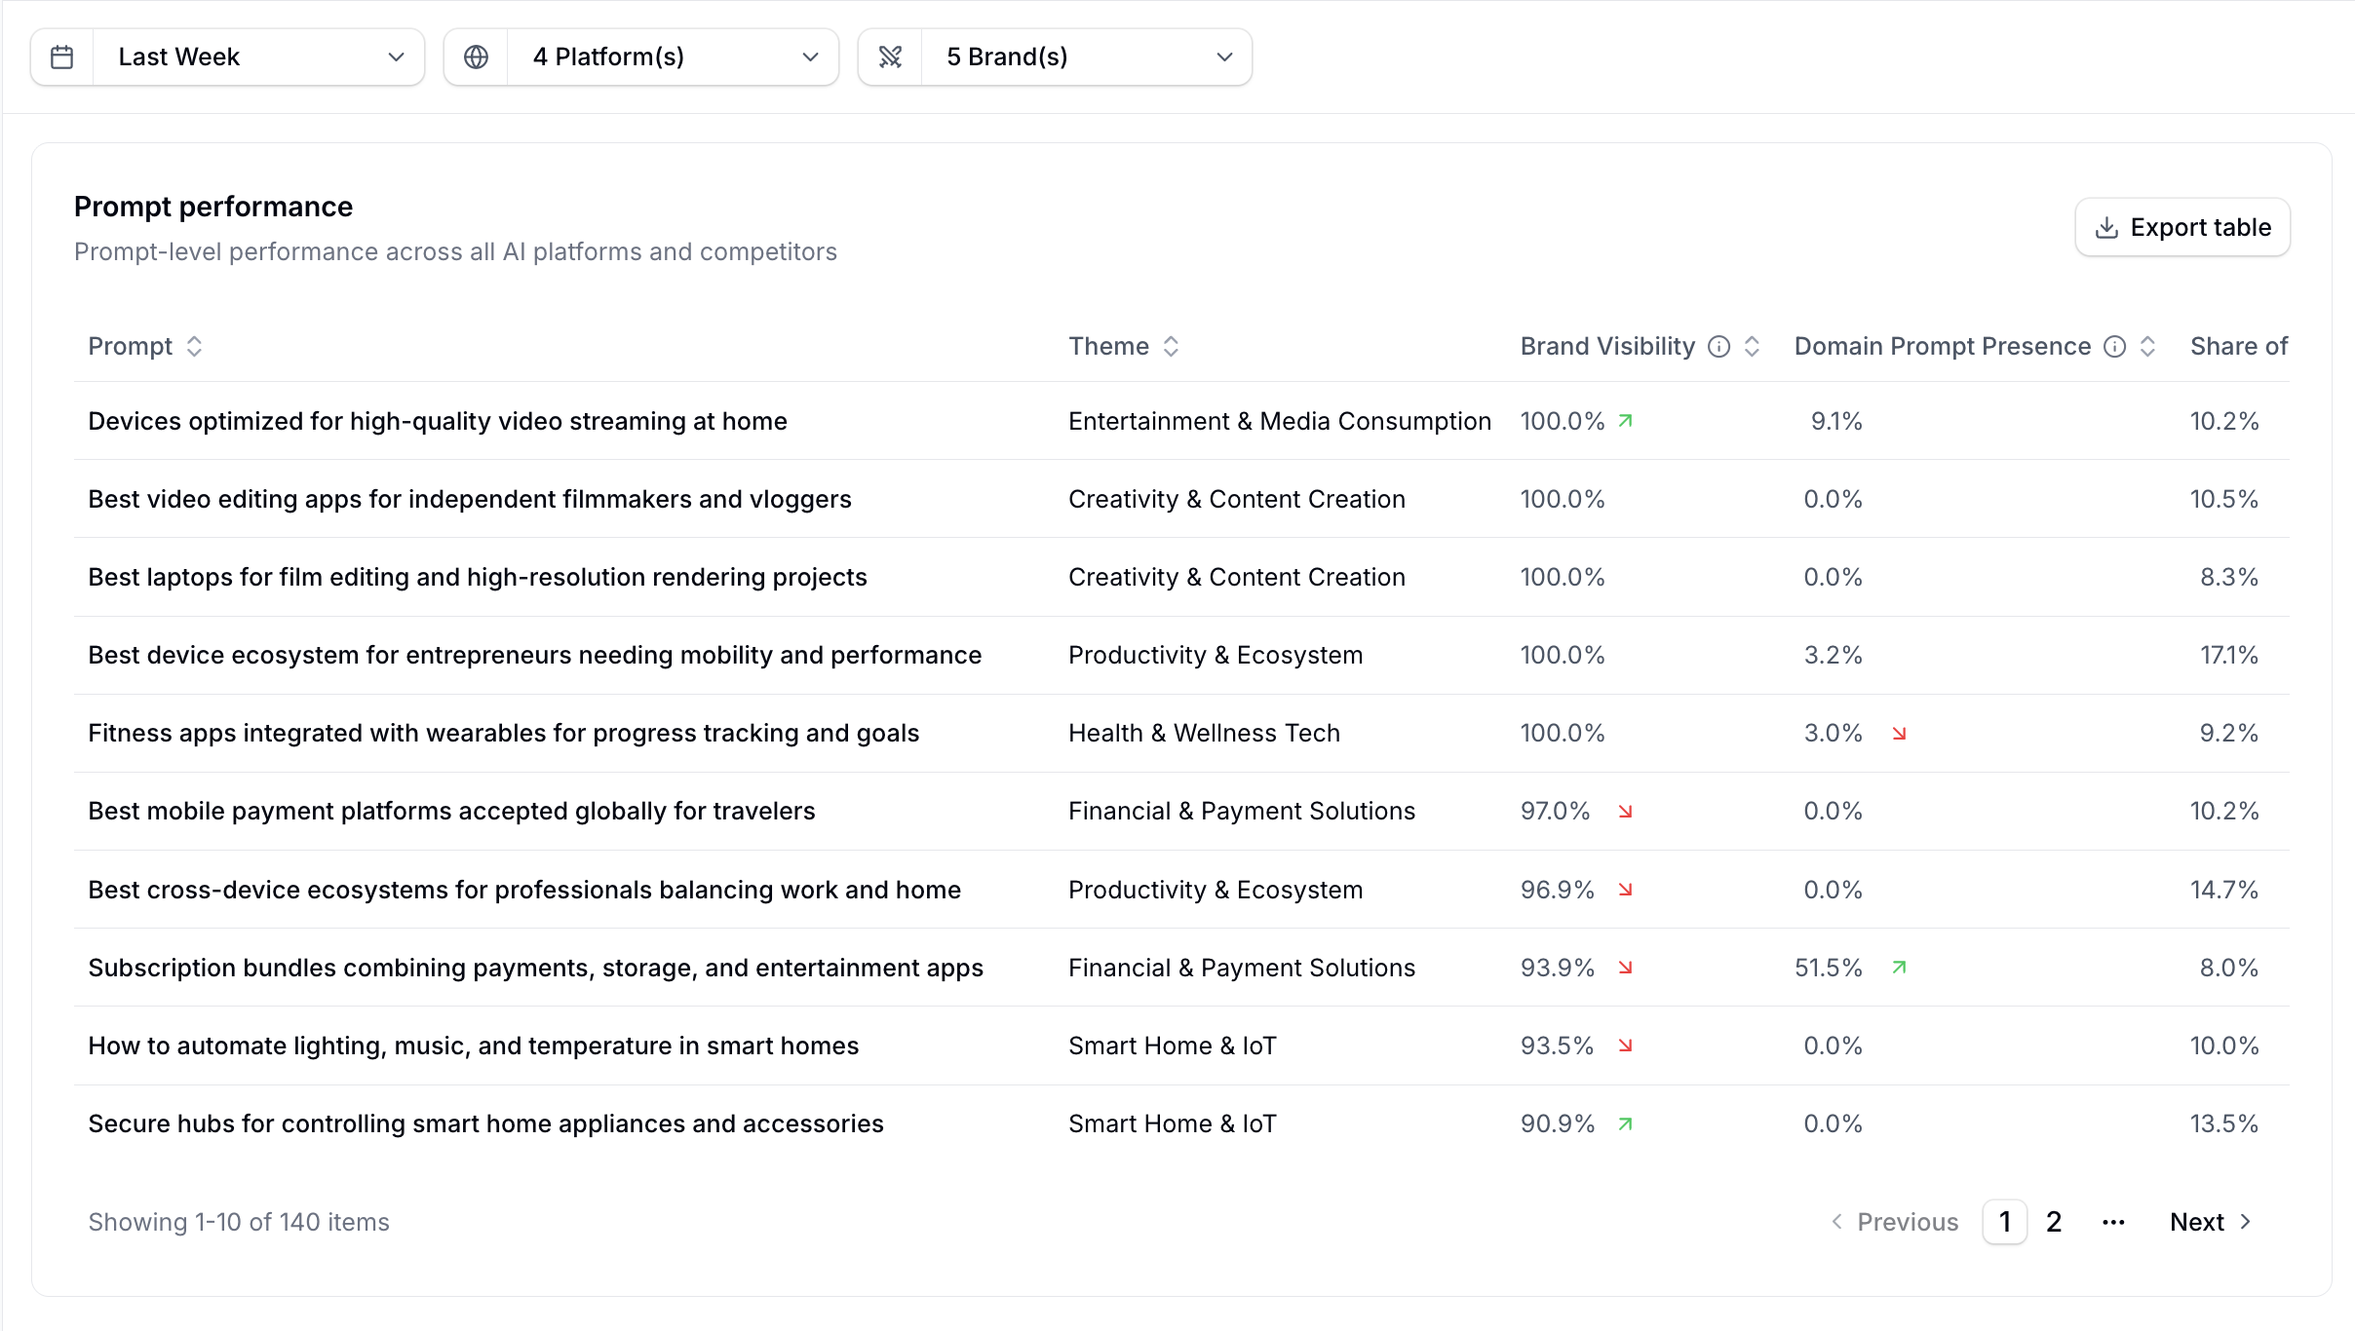Expand the 4 Platform(s) dropdown

point(641,57)
